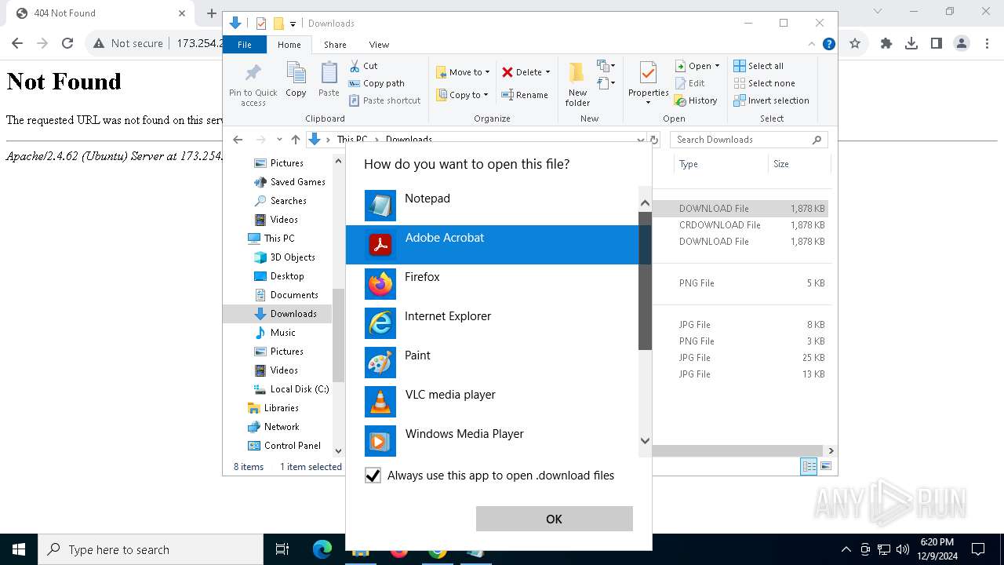Click Cut in the Clipboard group
Screen dimensions: 1004x565
363,66
